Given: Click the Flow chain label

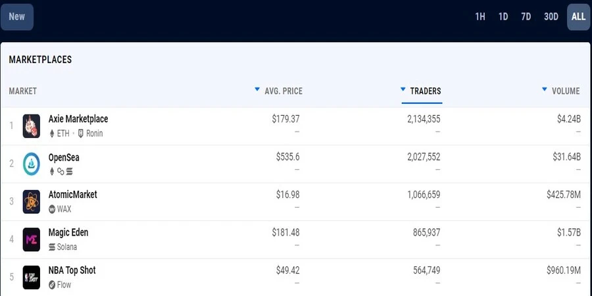Looking at the screenshot, I should pos(64,285).
